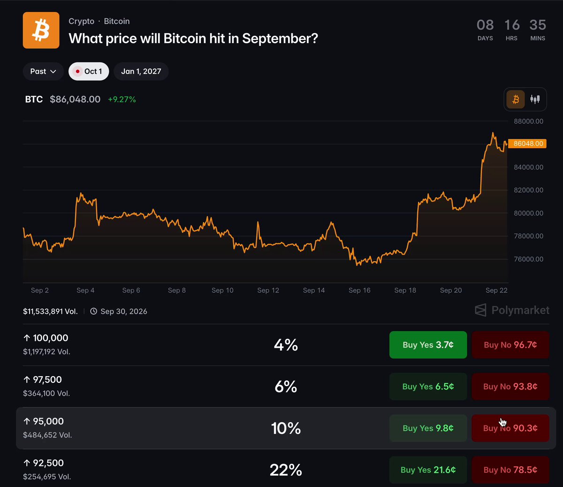Click the orange Bitcoin logo icon

coord(41,30)
